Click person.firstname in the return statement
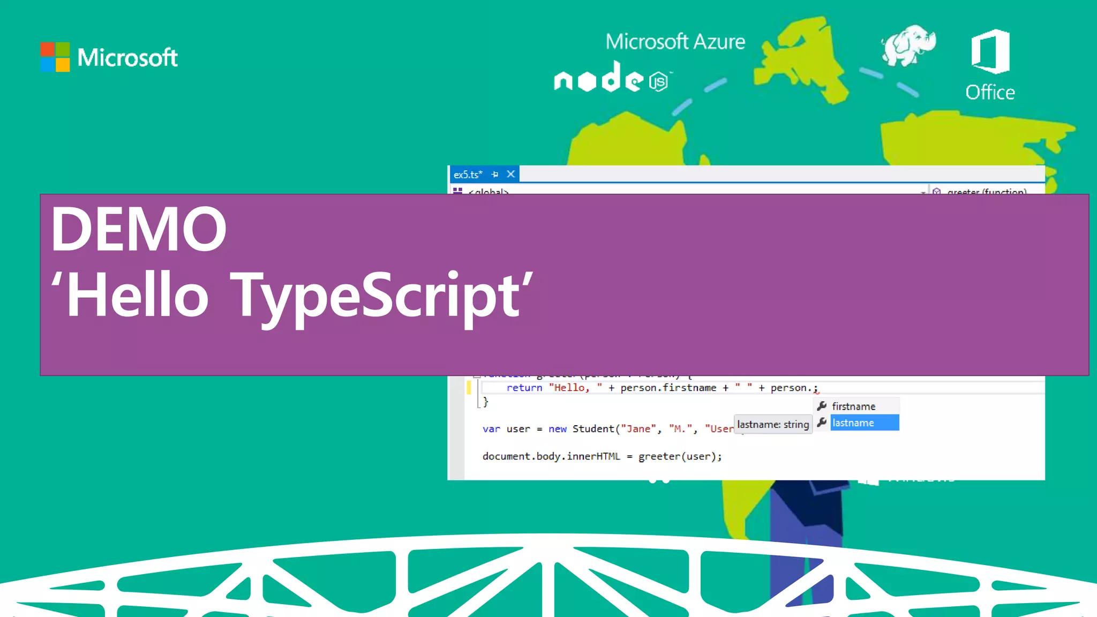Screen dimensions: 1097x617 point(668,388)
